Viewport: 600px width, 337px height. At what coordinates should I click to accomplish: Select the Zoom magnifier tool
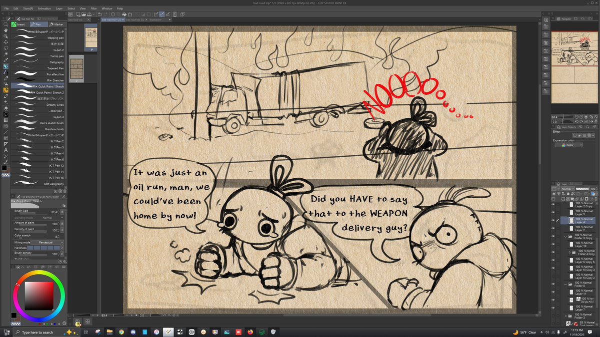5,24
